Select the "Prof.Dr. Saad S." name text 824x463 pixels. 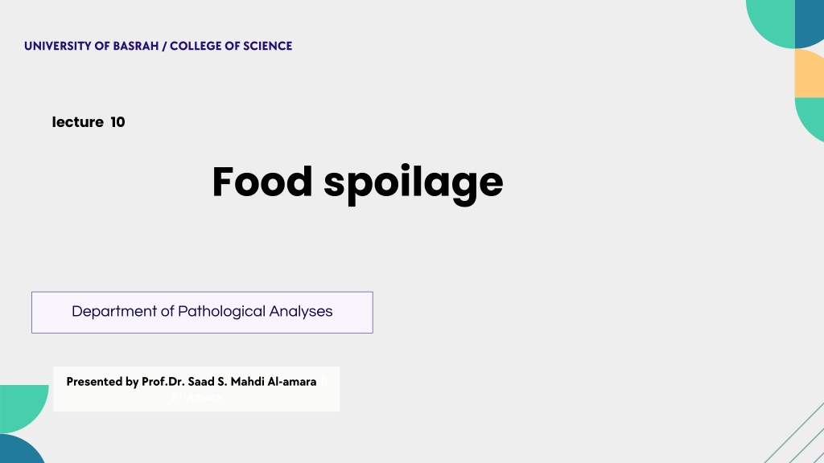183,382
